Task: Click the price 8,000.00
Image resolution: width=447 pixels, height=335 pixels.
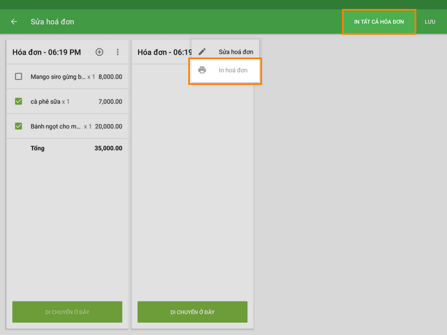Action: click(x=110, y=76)
